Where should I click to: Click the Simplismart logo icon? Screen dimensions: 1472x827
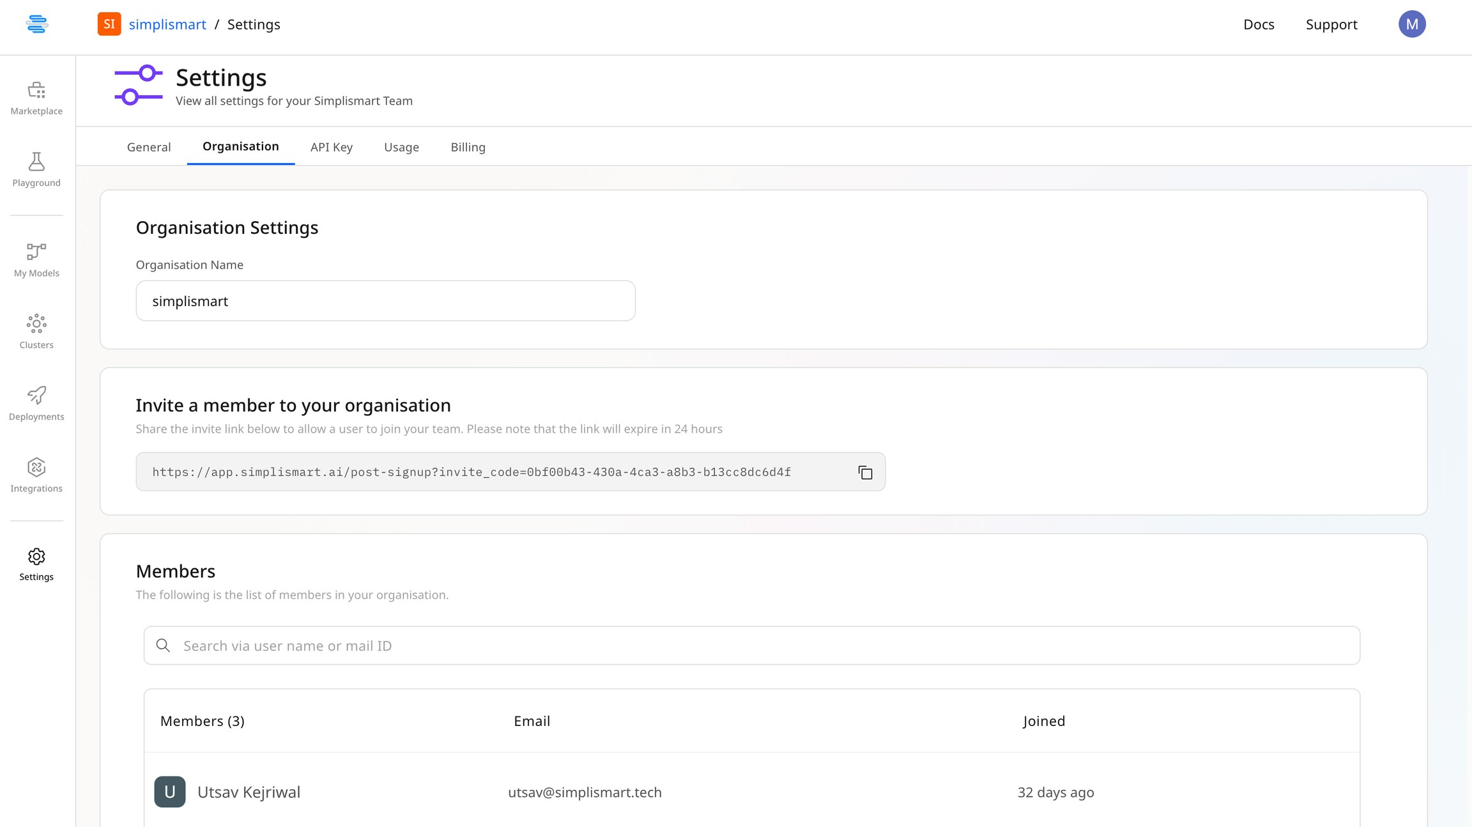pos(36,24)
